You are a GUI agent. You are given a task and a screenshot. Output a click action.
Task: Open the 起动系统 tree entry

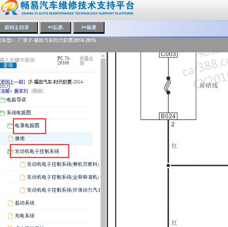[x=25, y=203]
